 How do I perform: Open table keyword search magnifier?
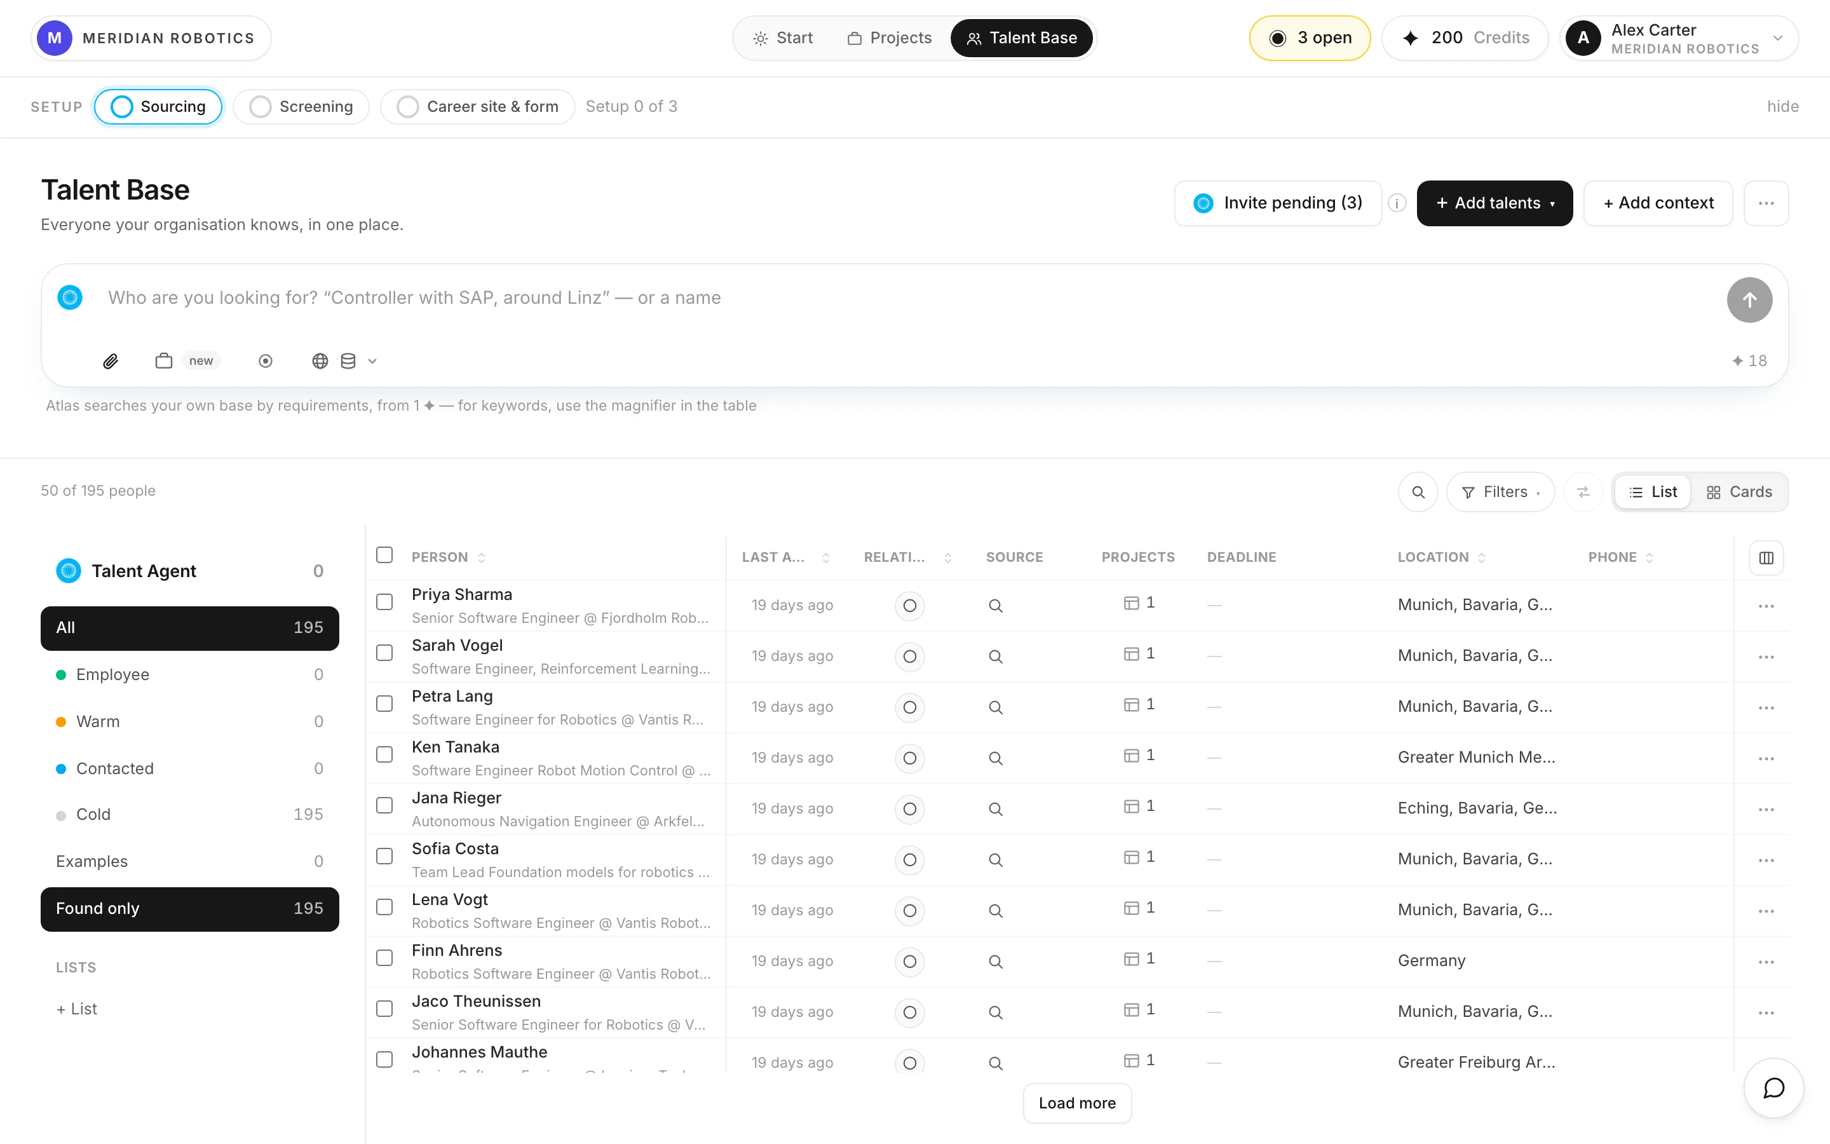click(x=1418, y=492)
